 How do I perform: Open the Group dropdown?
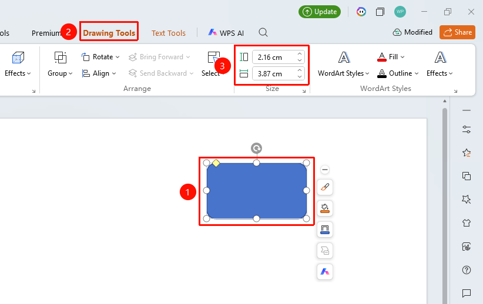pyautogui.click(x=60, y=73)
